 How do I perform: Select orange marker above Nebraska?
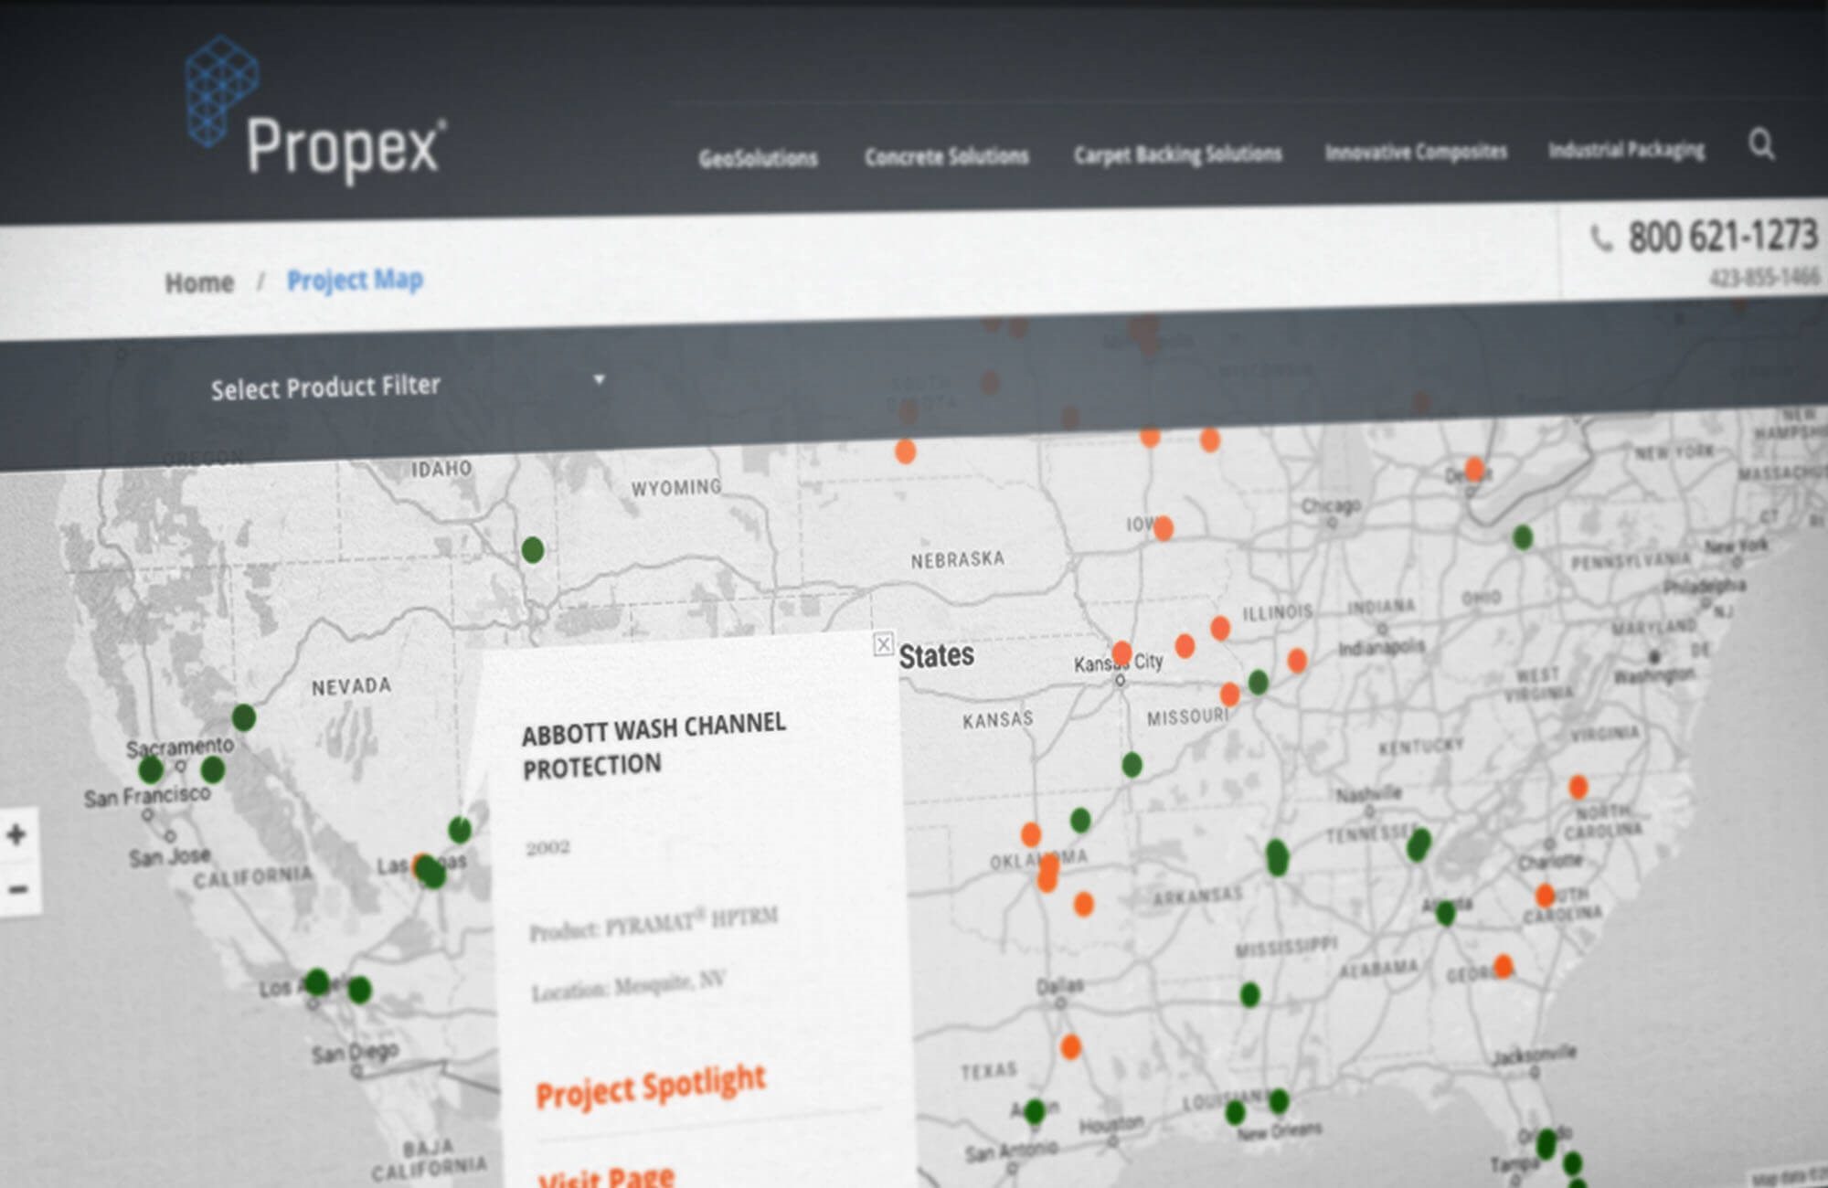point(906,451)
